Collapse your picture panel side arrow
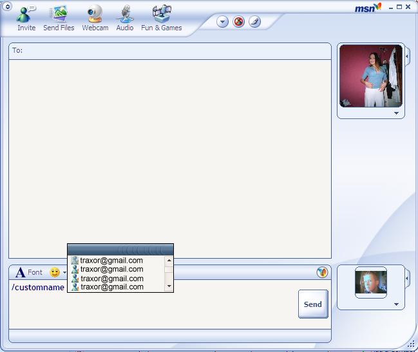This screenshot has width=418, height=352. (407, 278)
